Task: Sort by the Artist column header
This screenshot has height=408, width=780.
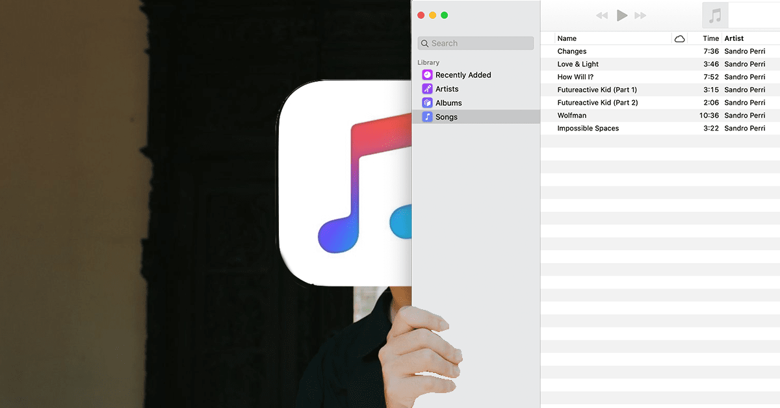Action: (x=733, y=38)
